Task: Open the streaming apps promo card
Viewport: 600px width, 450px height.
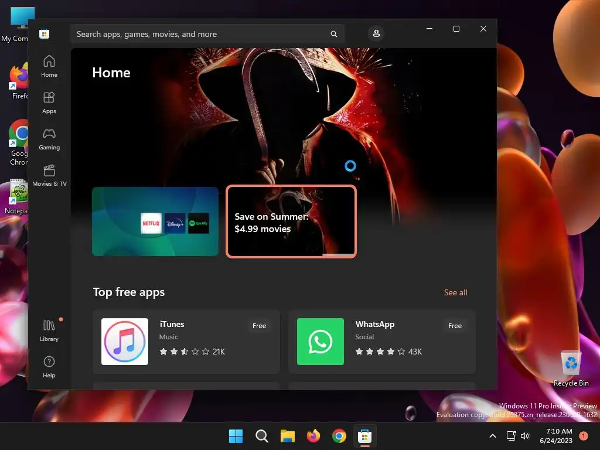Action: pos(155,221)
